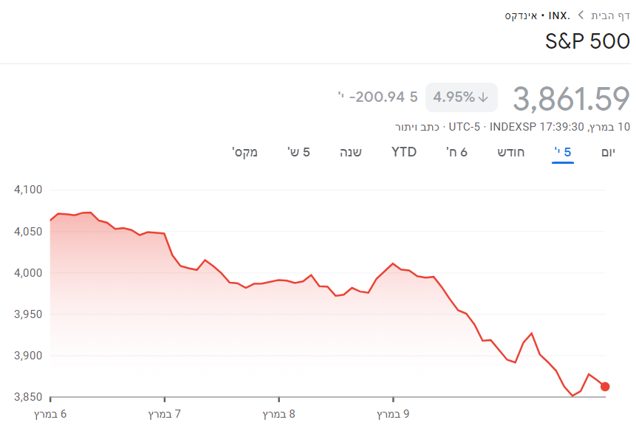Click the 9 במרץ date axis label
Image resolution: width=636 pixels, height=428 pixels.
393,414
